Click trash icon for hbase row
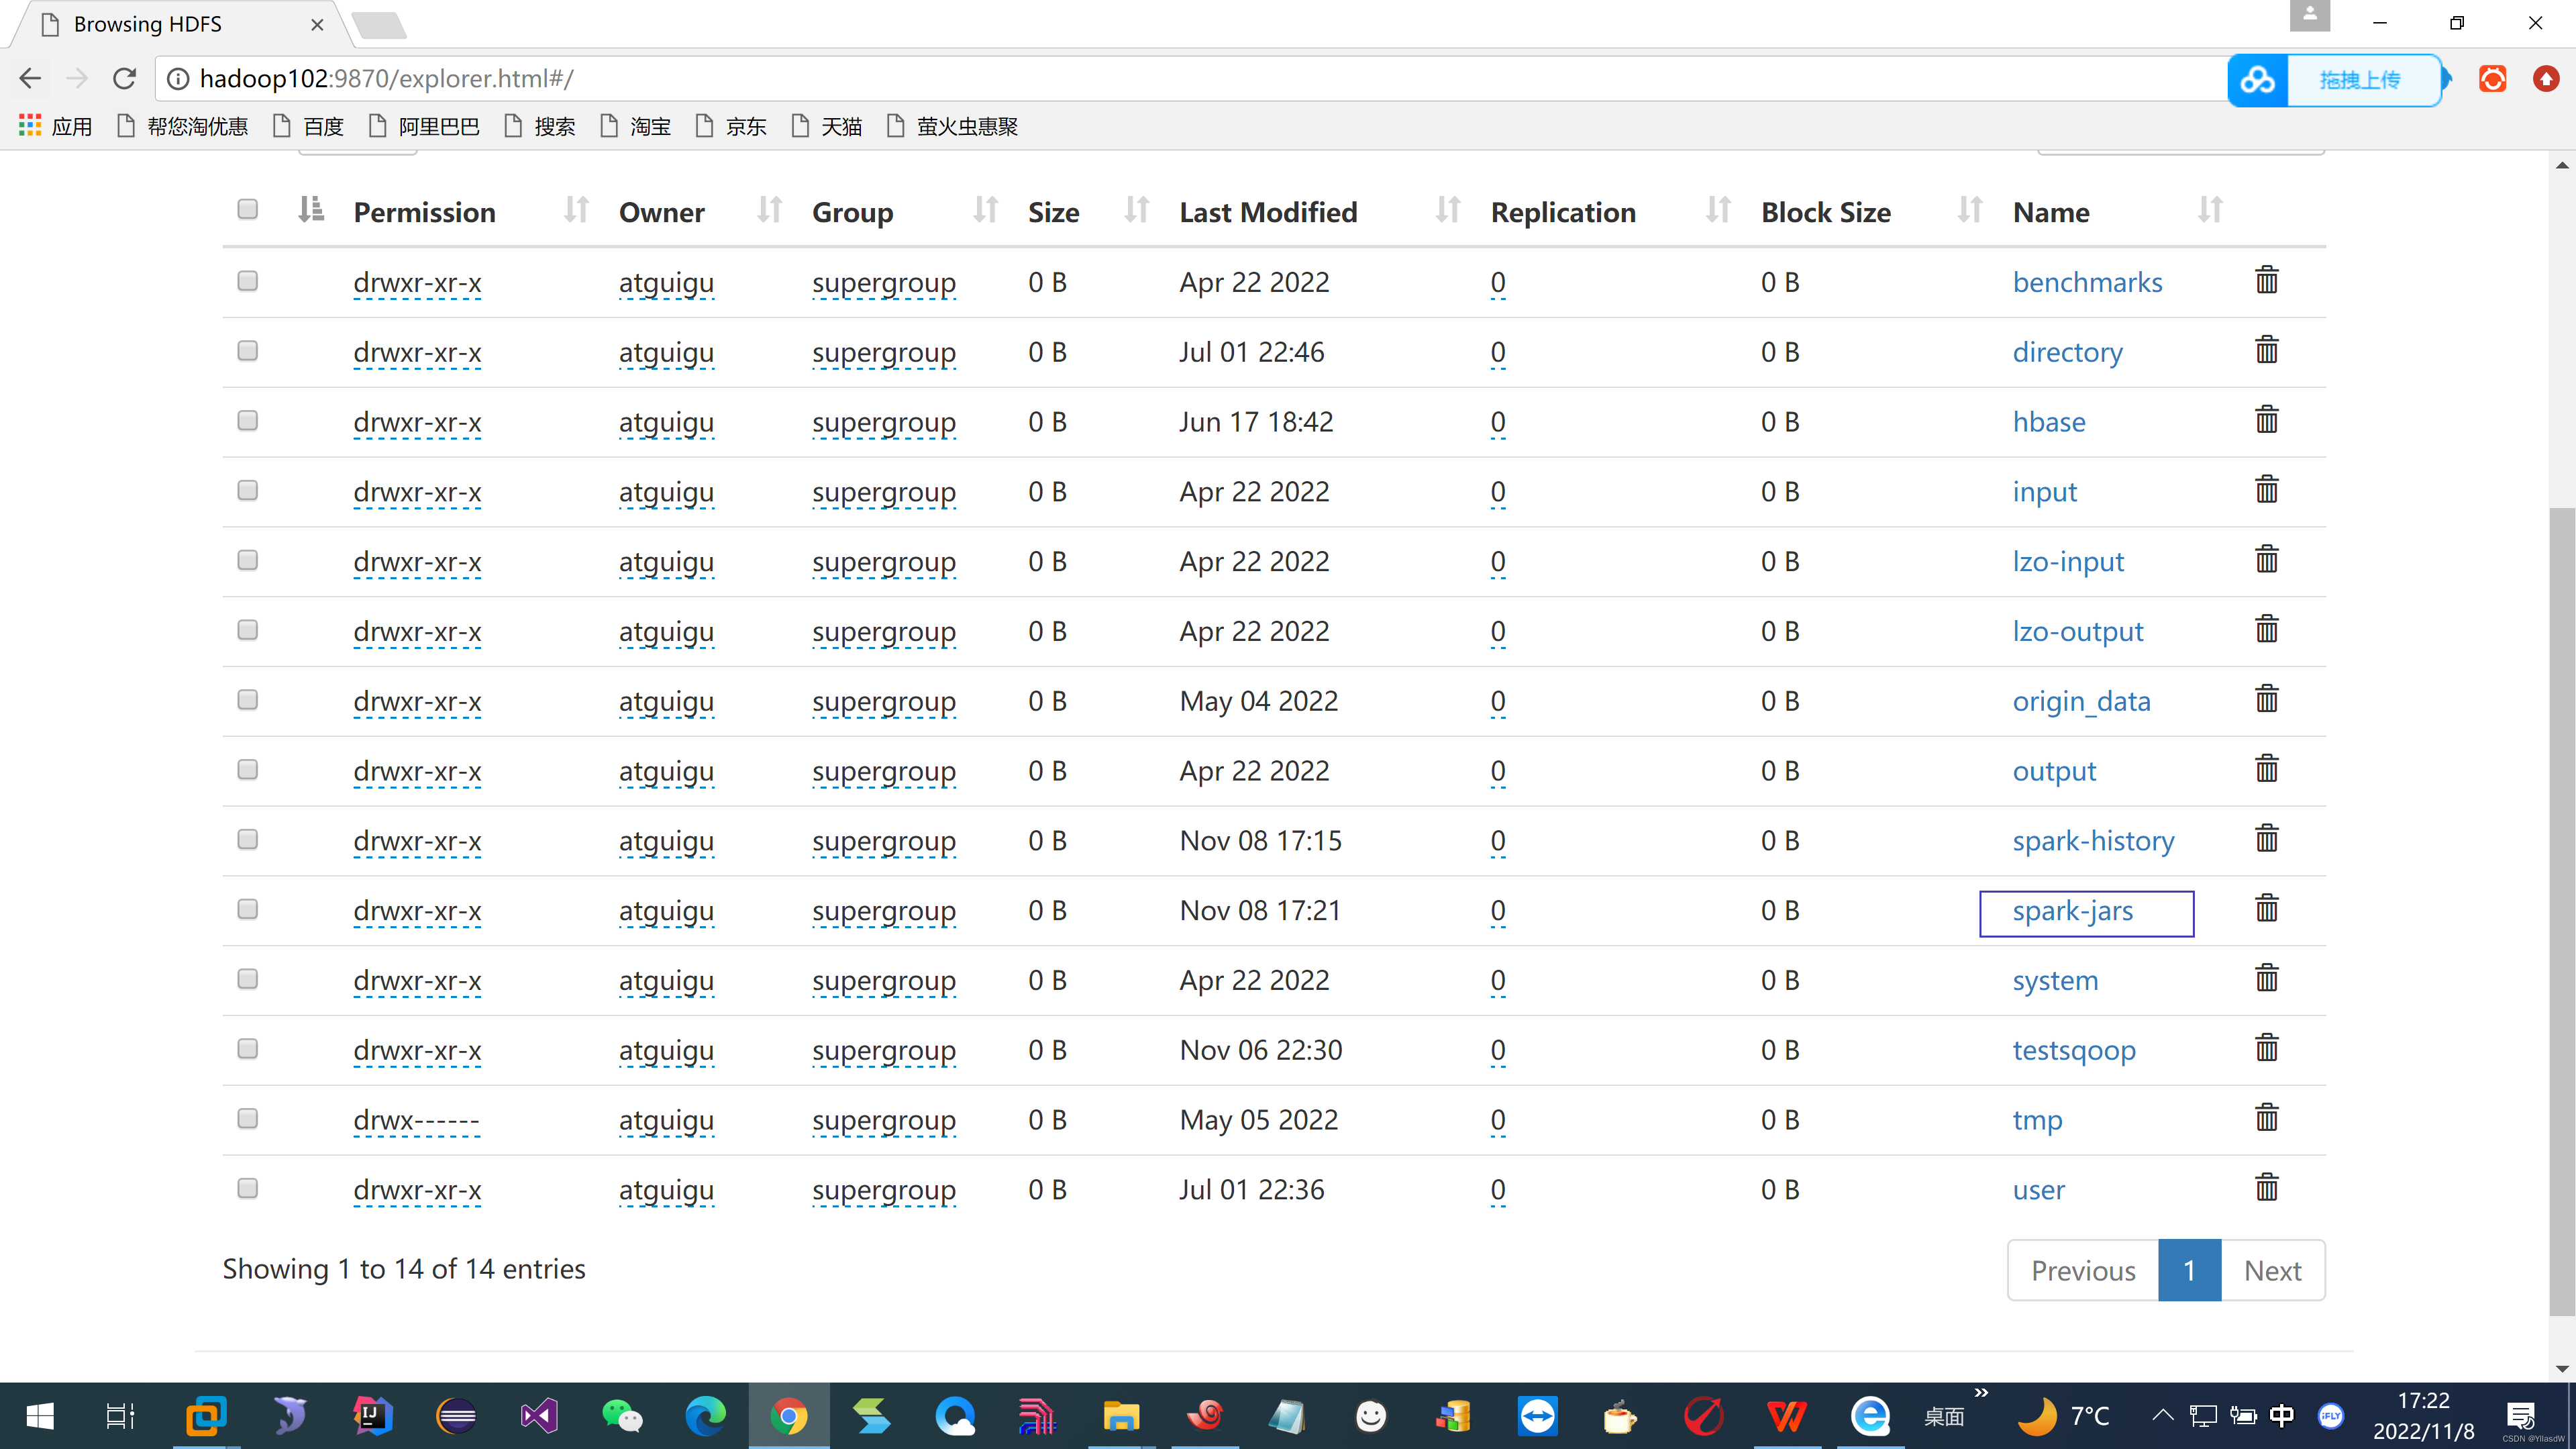 [2266, 420]
